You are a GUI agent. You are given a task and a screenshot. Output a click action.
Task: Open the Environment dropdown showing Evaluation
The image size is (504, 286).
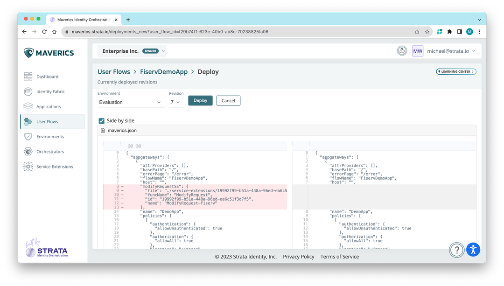tap(131, 102)
